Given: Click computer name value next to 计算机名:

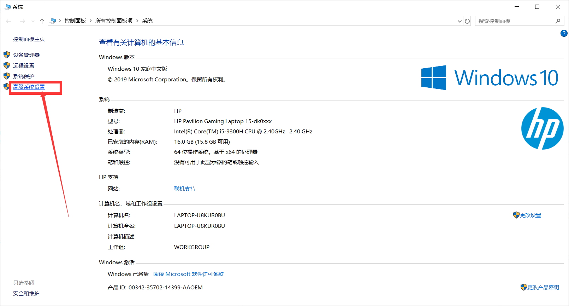Looking at the screenshot, I should [200, 215].
